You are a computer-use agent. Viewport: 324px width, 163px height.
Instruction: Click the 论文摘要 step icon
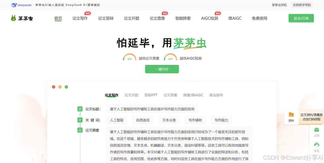point(80,130)
